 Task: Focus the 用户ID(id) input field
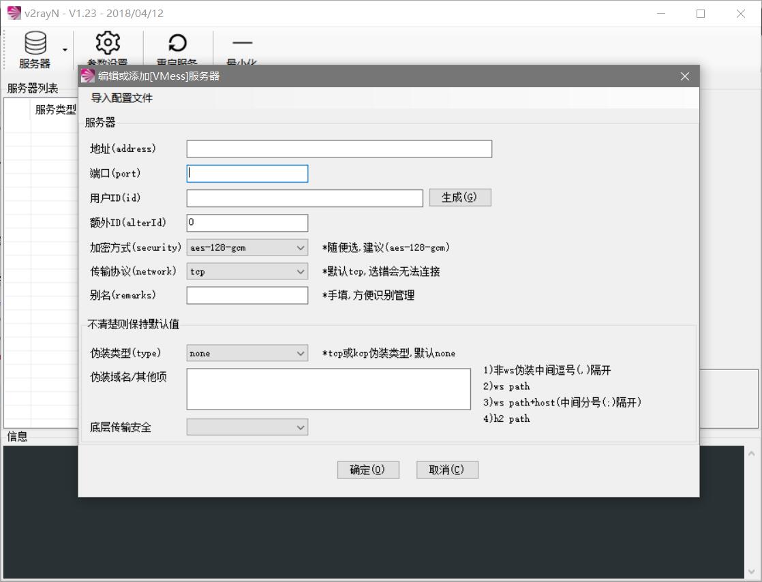click(x=305, y=198)
